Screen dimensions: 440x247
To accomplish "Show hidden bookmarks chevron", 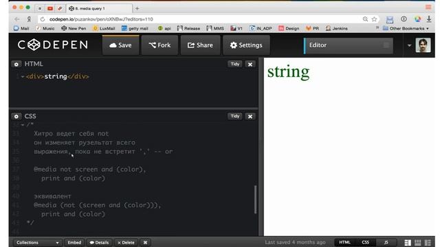I will click(377, 27).
